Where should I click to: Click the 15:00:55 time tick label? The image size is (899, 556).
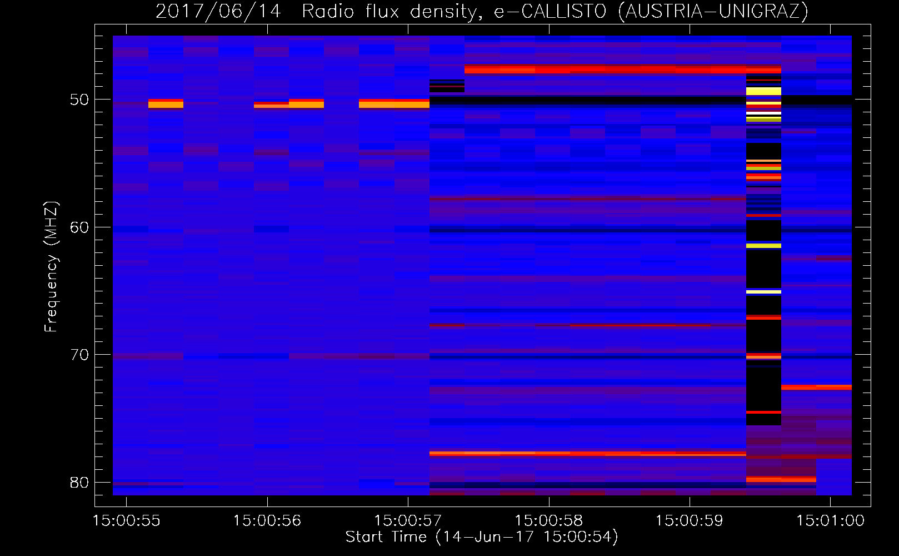point(127,520)
